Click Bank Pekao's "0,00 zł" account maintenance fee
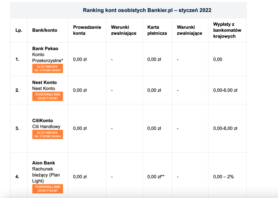The width and height of the screenshot is (278, 198). (80, 59)
